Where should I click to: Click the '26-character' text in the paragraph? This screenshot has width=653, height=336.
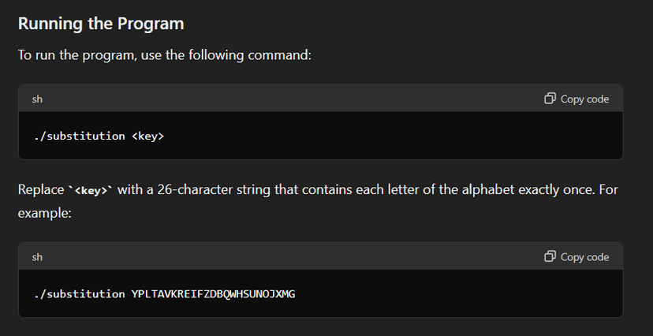(x=195, y=189)
